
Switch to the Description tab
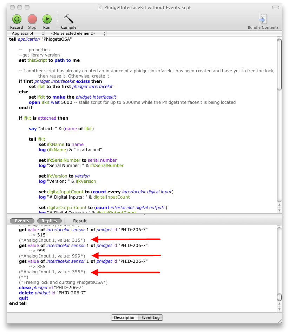(x=125, y=318)
